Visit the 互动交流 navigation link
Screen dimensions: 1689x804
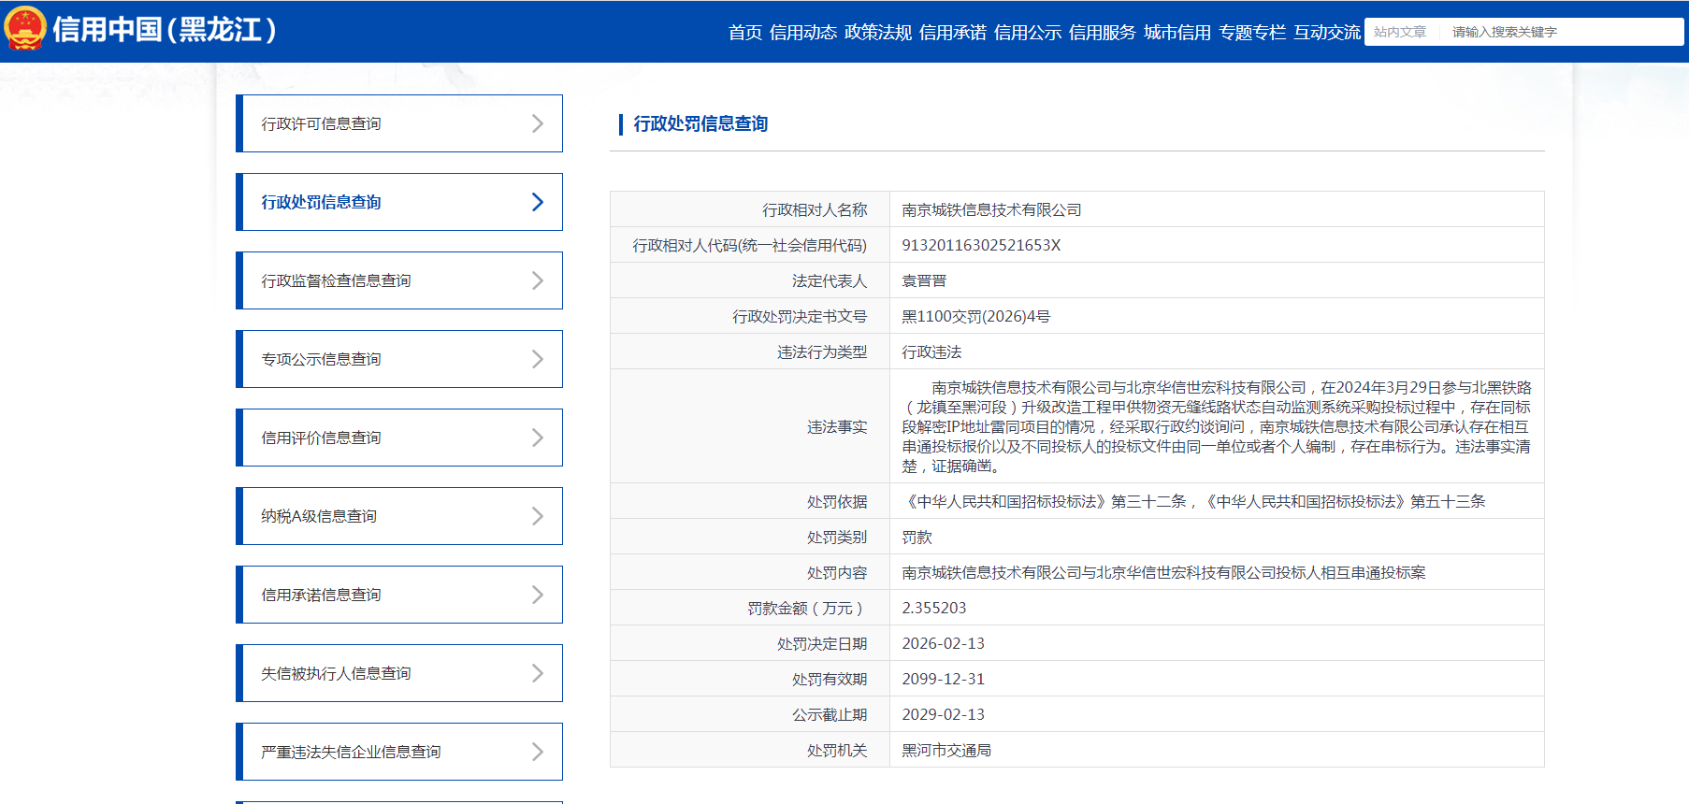click(x=1326, y=33)
